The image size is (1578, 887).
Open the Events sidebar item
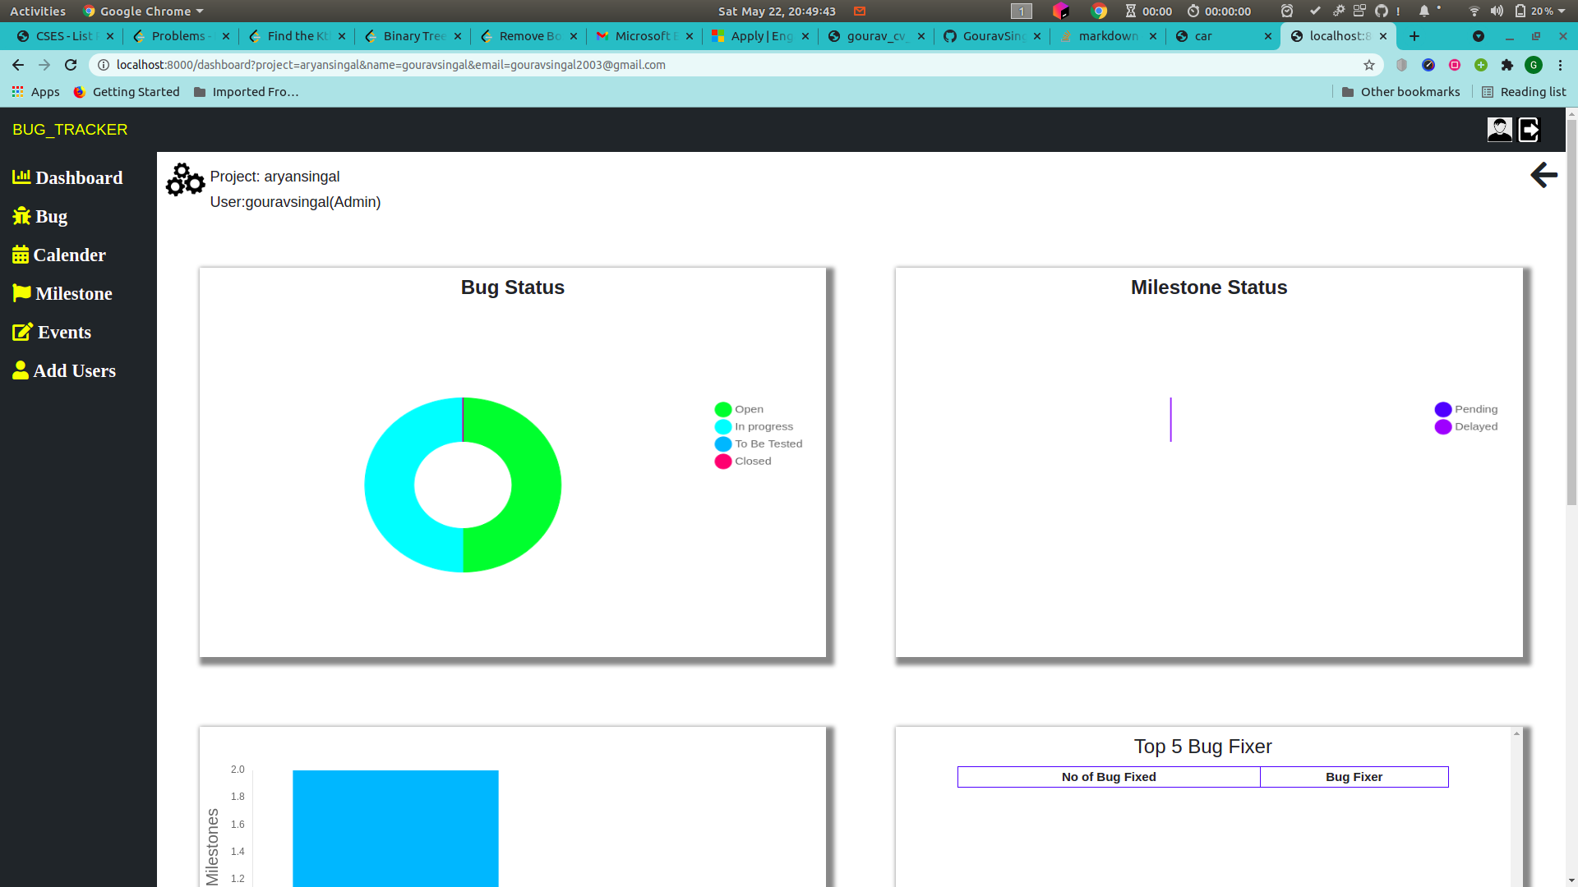click(x=52, y=332)
